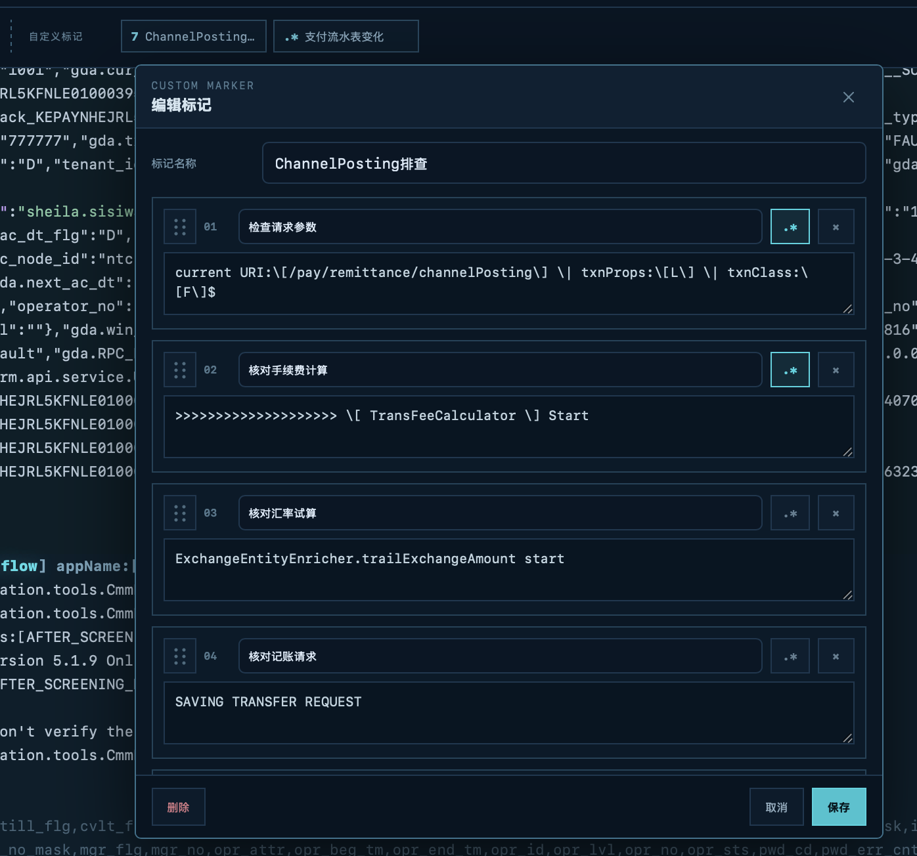Click the 标记名称 input field
The width and height of the screenshot is (917, 856).
point(564,163)
